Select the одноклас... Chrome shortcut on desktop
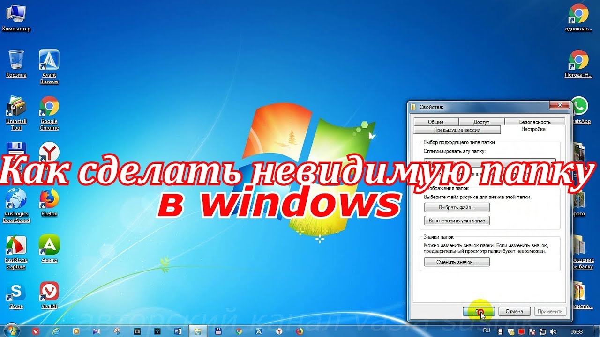This screenshot has width=600, height=337. 578,18
